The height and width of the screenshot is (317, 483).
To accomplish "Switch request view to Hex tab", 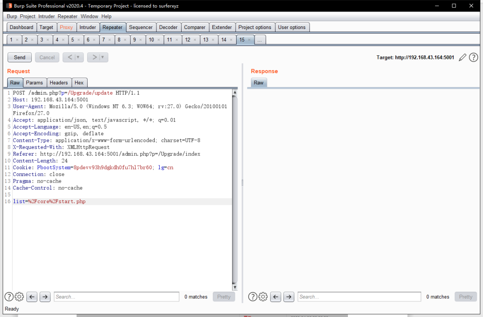I will point(79,83).
